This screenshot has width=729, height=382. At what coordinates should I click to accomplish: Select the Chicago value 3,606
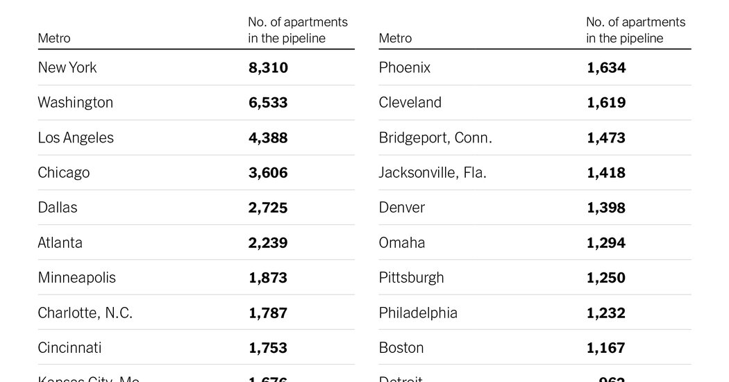click(x=268, y=172)
